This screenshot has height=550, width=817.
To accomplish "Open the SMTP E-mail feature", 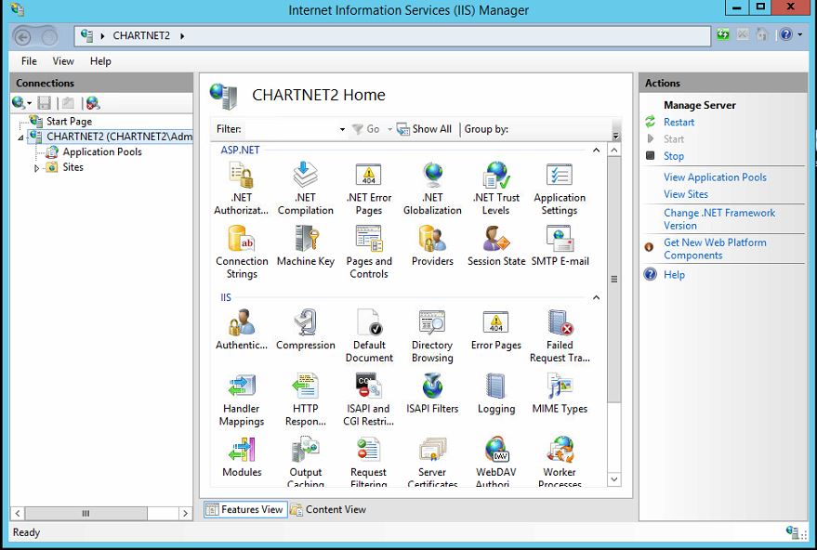I will (x=560, y=246).
